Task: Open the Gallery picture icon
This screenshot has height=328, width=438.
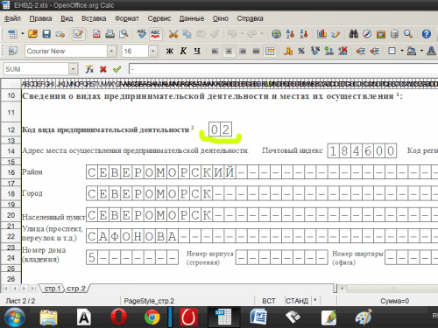Action: [381, 34]
